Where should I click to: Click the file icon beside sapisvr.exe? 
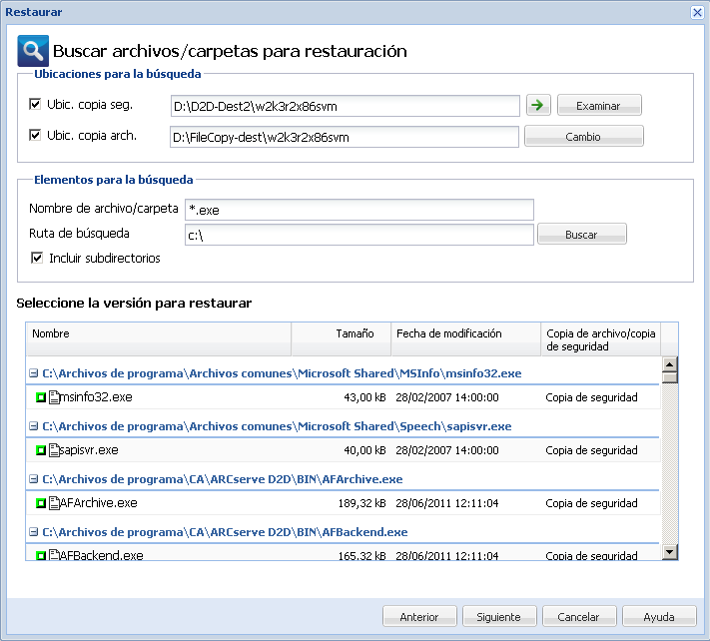(x=54, y=450)
